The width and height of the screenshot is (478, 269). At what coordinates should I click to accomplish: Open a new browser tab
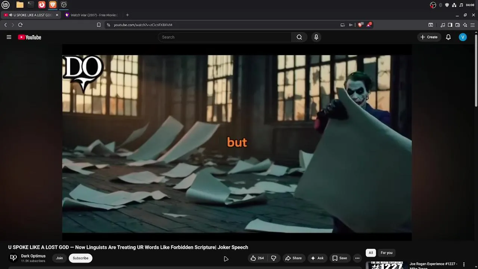coord(127,15)
